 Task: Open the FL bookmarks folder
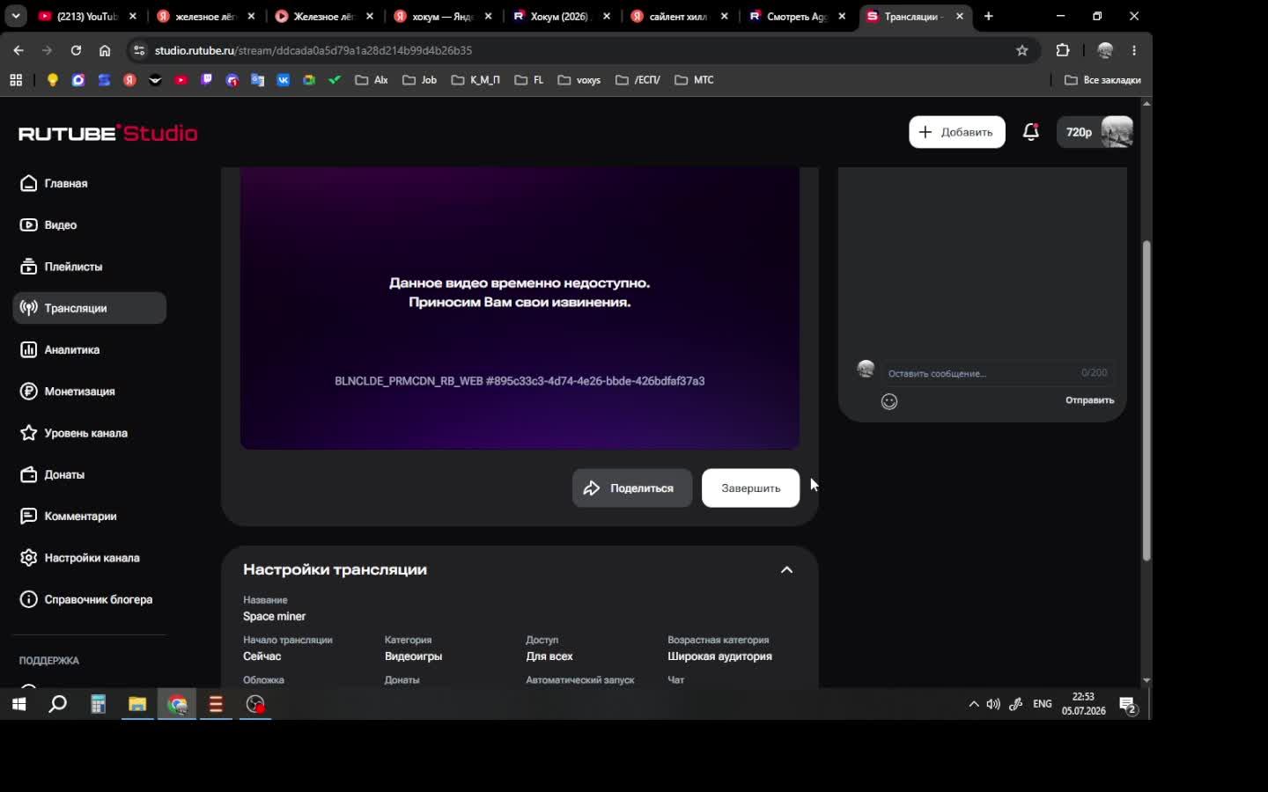click(x=529, y=80)
